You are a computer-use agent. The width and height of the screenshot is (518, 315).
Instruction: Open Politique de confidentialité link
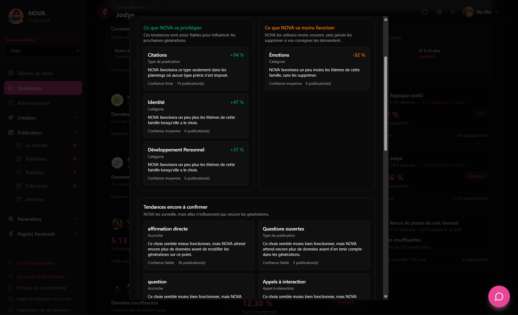coord(42,288)
